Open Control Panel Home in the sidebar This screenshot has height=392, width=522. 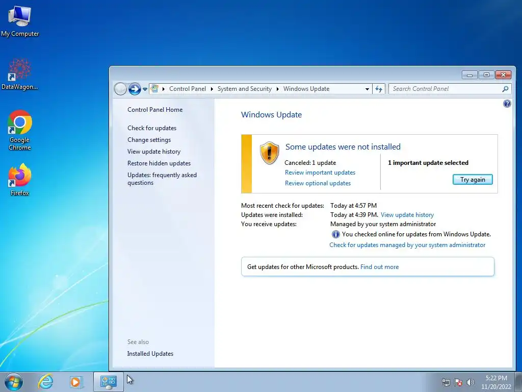click(x=155, y=110)
